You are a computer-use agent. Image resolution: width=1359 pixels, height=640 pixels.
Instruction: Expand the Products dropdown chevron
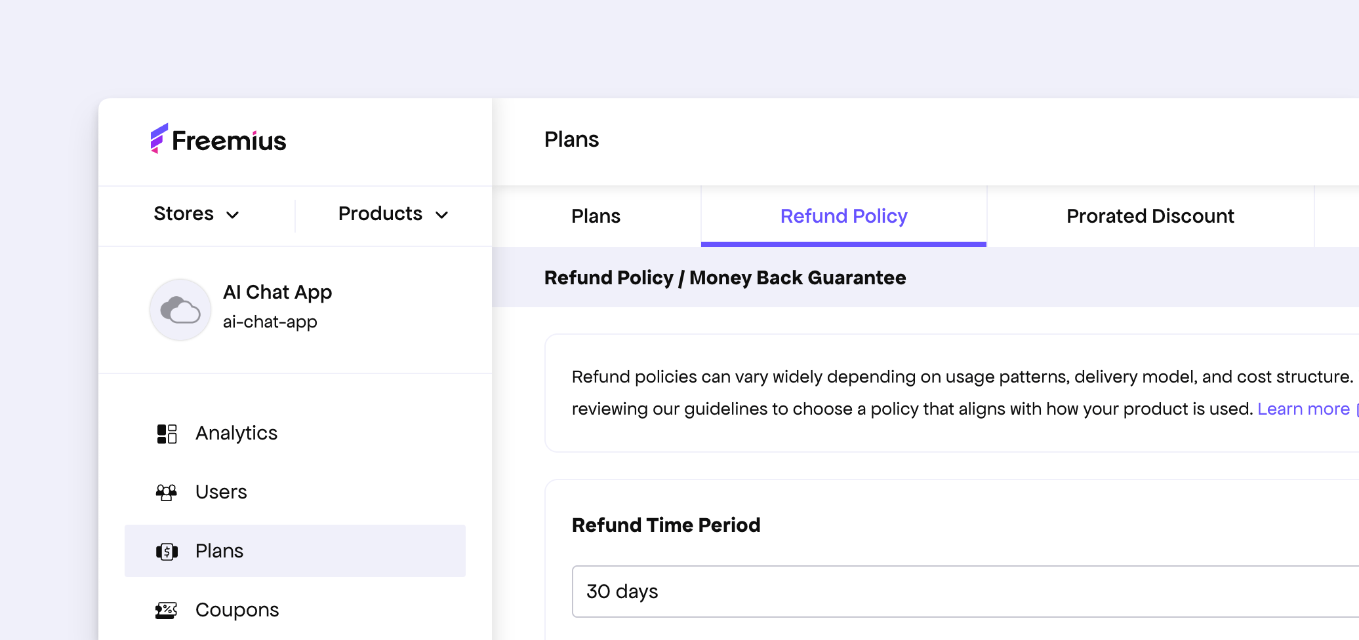(442, 215)
